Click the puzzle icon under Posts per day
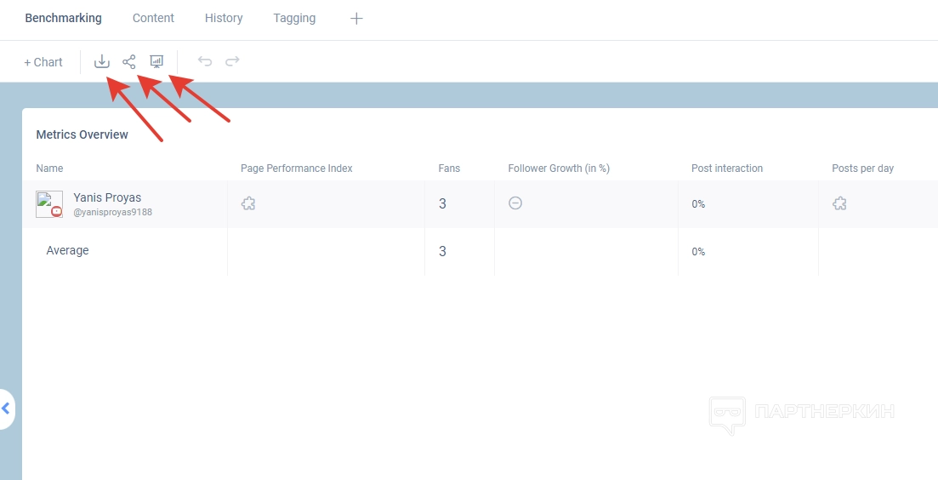Image resolution: width=938 pixels, height=480 pixels. point(839,203)
